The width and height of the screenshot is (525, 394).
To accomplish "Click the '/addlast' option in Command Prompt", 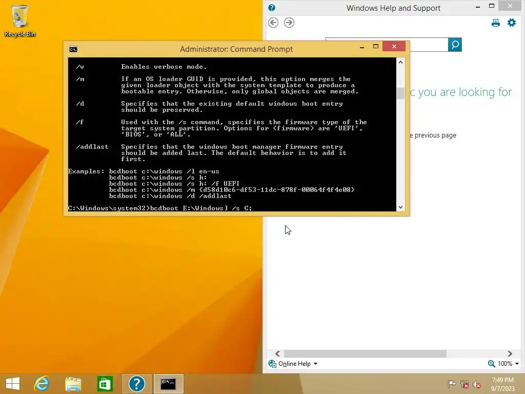I will (92, 147).
